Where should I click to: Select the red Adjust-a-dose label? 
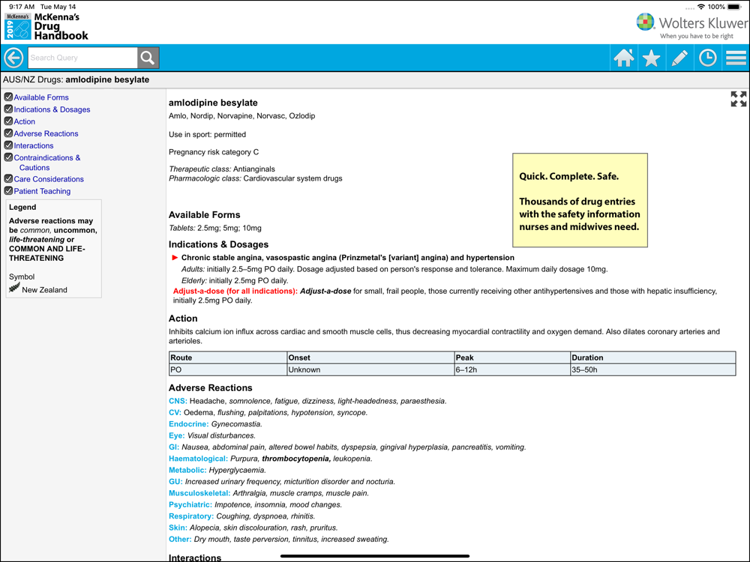pyautogui.click(x=235, y=291)
